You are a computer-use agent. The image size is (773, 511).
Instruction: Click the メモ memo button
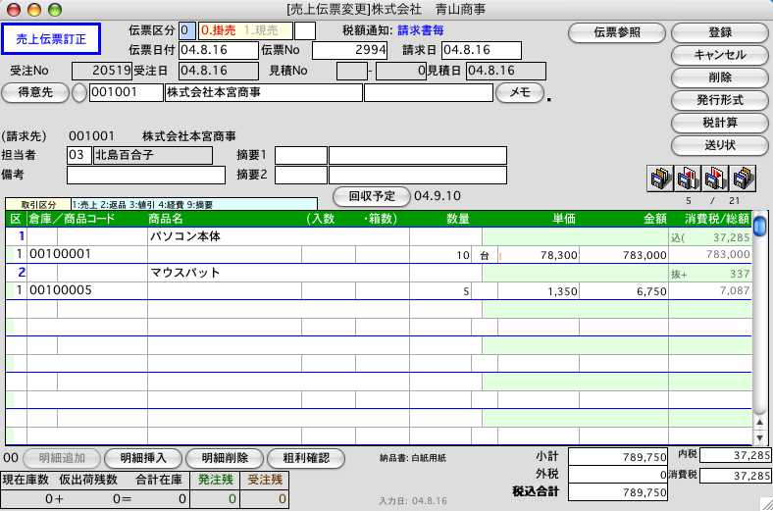pos(520,93)
